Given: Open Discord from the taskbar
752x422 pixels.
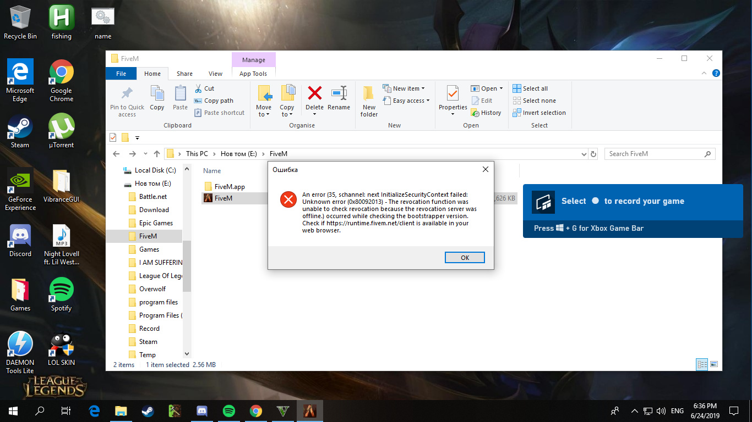Looking at the screenshot, I should [202, 410].
